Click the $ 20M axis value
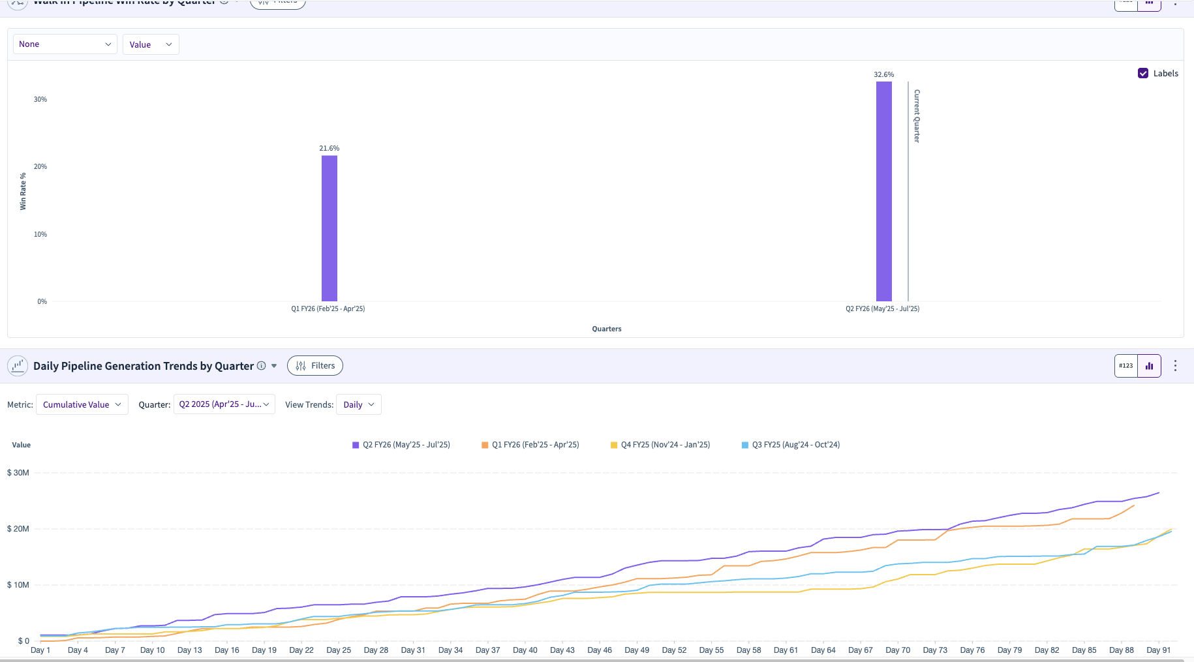The image size is (1194, 662). (18, 529)
